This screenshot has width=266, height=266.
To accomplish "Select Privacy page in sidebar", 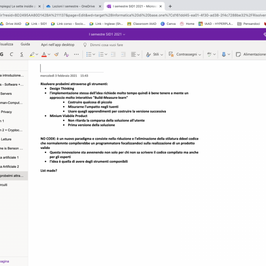I will pos(14,112).
